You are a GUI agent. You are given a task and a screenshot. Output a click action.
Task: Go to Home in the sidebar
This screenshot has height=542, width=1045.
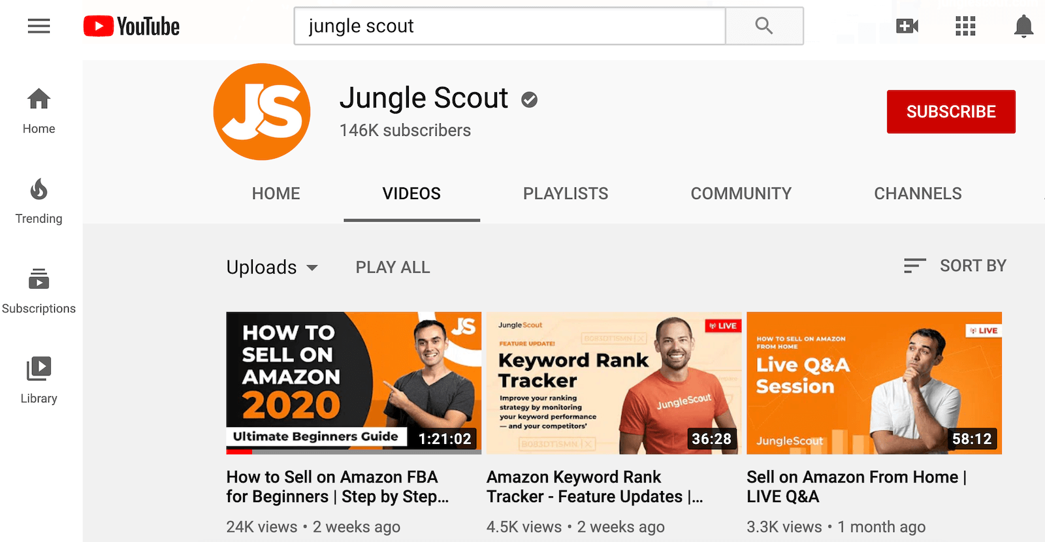pyautogui.click(x=39, y=111)
